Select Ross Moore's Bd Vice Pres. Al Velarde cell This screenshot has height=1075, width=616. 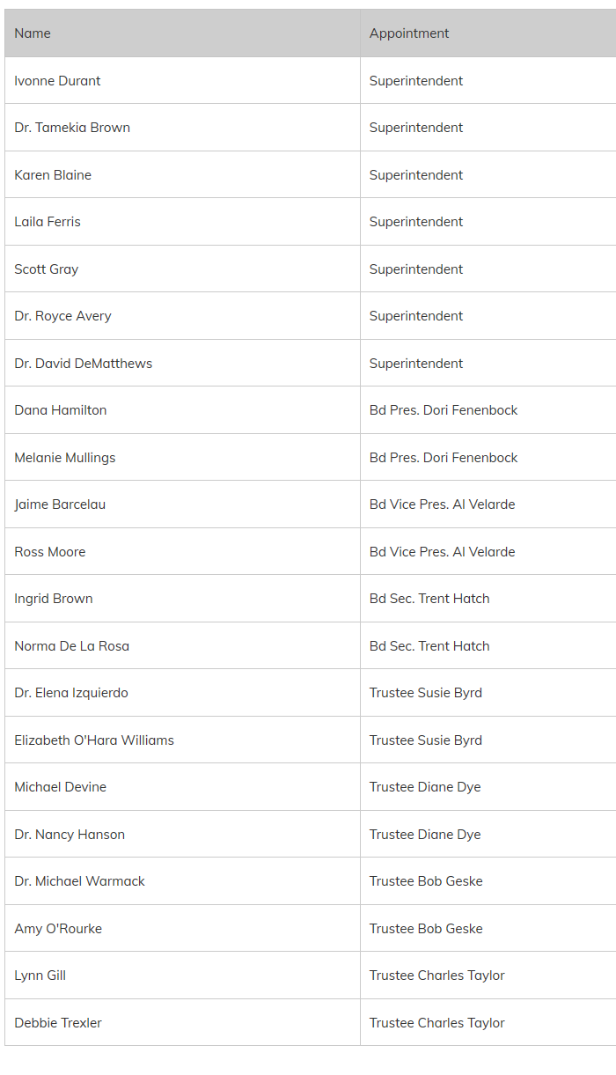[488, 552]
